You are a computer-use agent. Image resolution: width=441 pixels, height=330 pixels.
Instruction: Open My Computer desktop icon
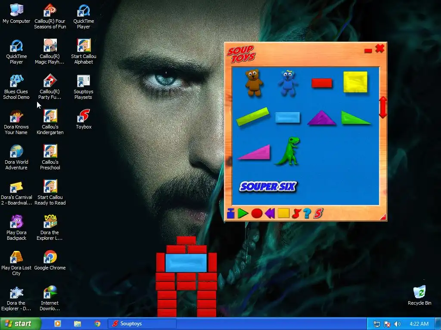click(x=16, y=14)
